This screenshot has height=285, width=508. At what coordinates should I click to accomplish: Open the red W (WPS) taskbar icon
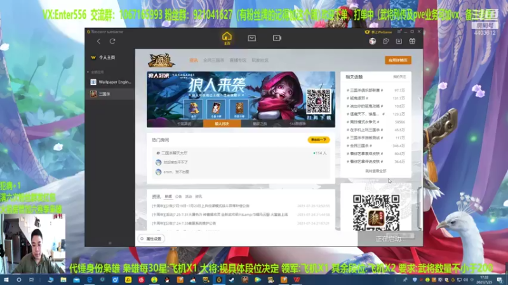point(297,280)
